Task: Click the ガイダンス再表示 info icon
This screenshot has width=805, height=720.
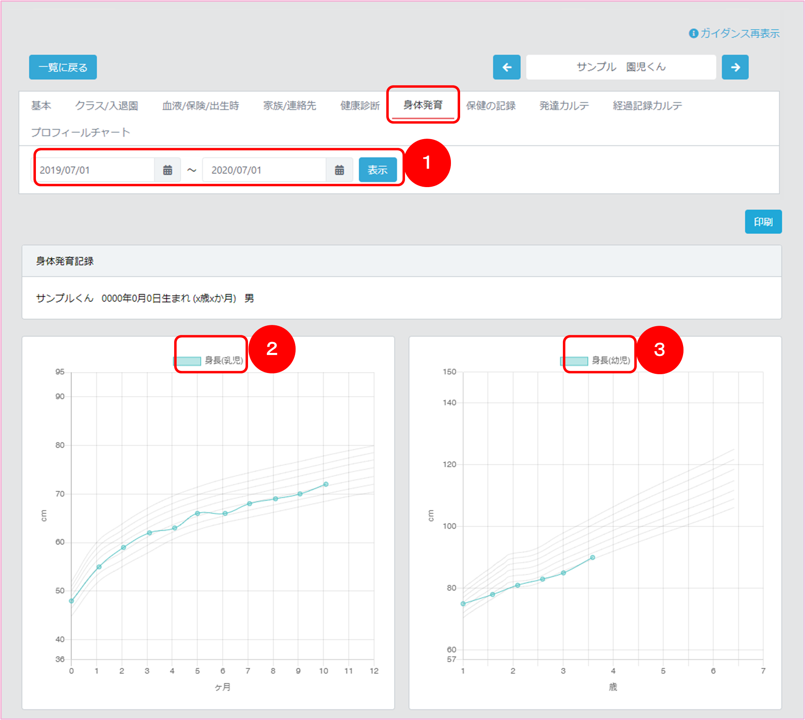Action: [x=693, y=33]
